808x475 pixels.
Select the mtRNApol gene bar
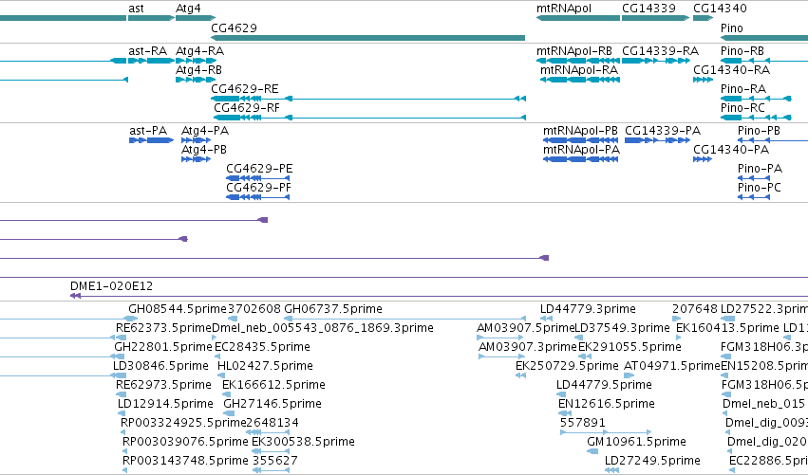578,18
